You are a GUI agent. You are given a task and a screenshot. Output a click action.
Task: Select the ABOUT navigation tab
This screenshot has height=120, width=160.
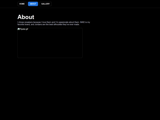tap(33, 4)
